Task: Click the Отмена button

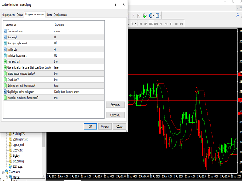Action: tap(105, 126)
